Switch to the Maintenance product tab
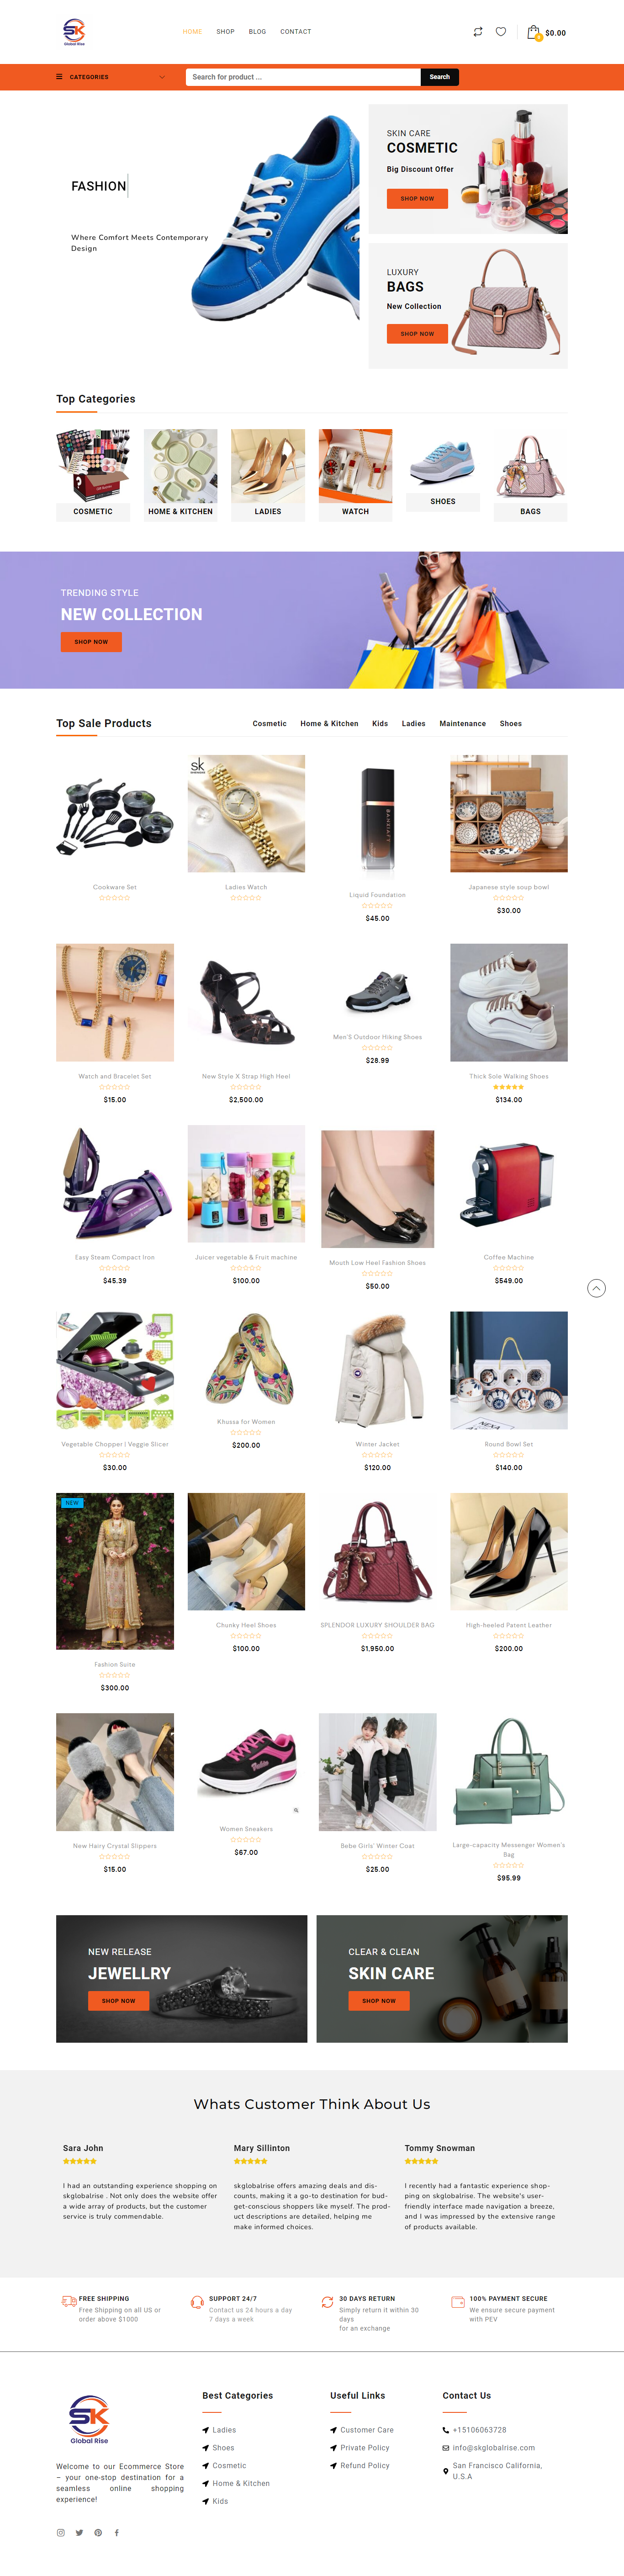 [x=462, y=723]
